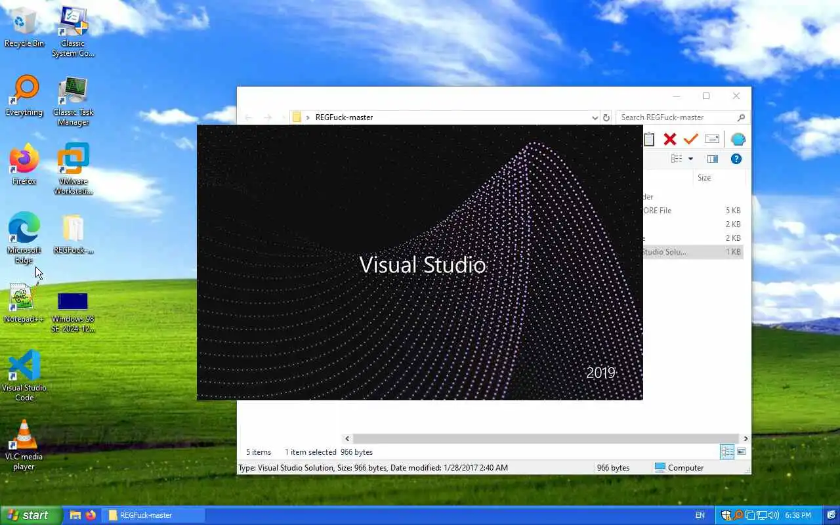Switch to details view in status bar
The height and width of the screenshot is (525, 840).
[727, 451]
